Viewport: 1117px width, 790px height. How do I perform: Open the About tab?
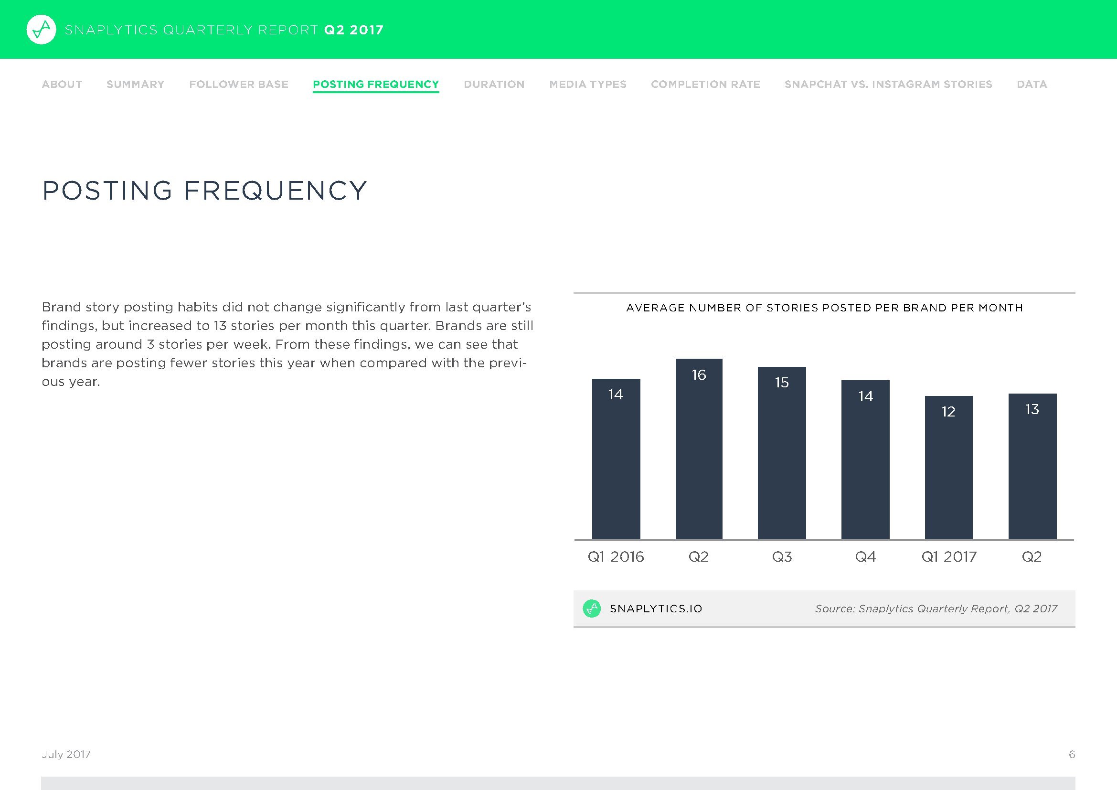pyautogui.click(x=62, y=84)
